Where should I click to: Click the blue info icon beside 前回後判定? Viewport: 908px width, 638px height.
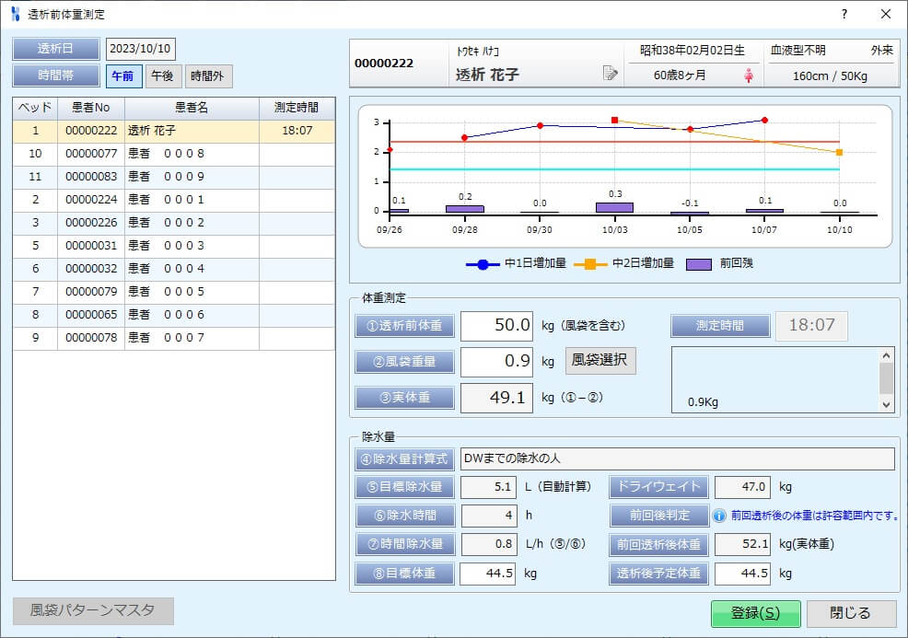click(x=720, y=516)
